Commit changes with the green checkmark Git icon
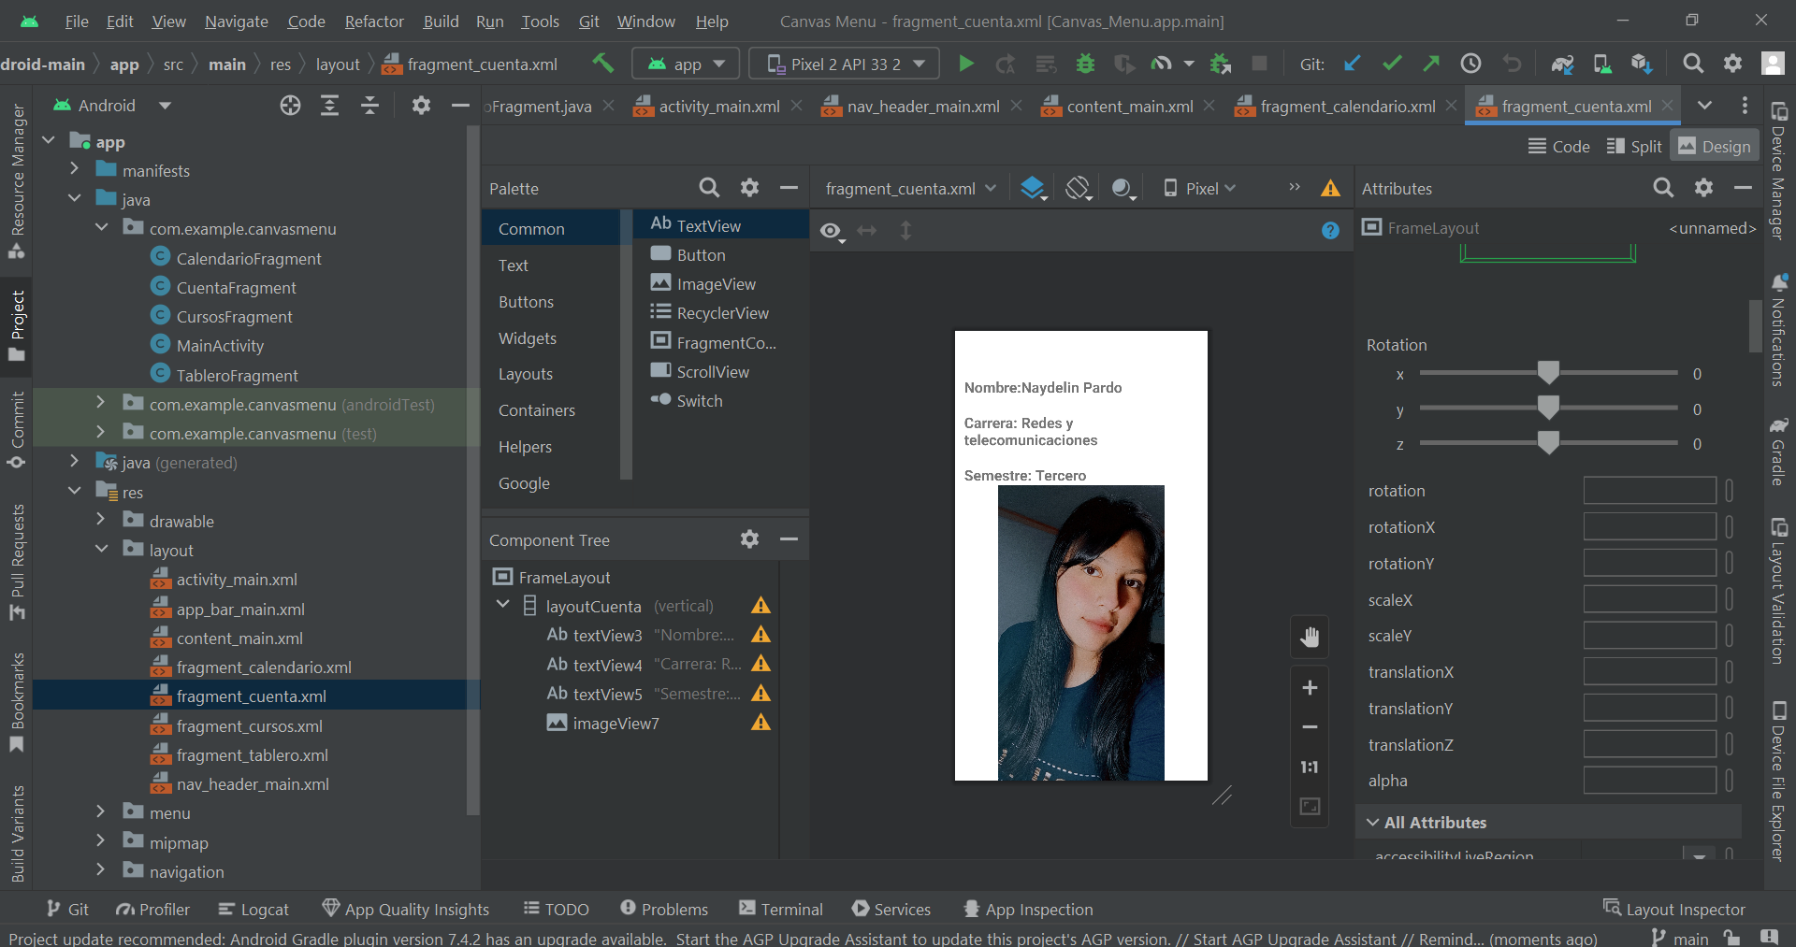Screen dimensions: 1796x947 pos(1392,63)
